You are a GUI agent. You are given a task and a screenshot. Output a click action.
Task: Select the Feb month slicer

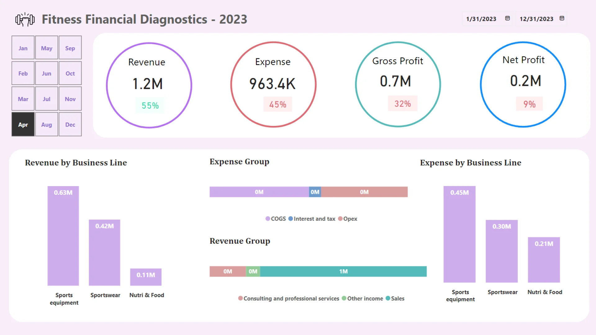pos(23,73)
